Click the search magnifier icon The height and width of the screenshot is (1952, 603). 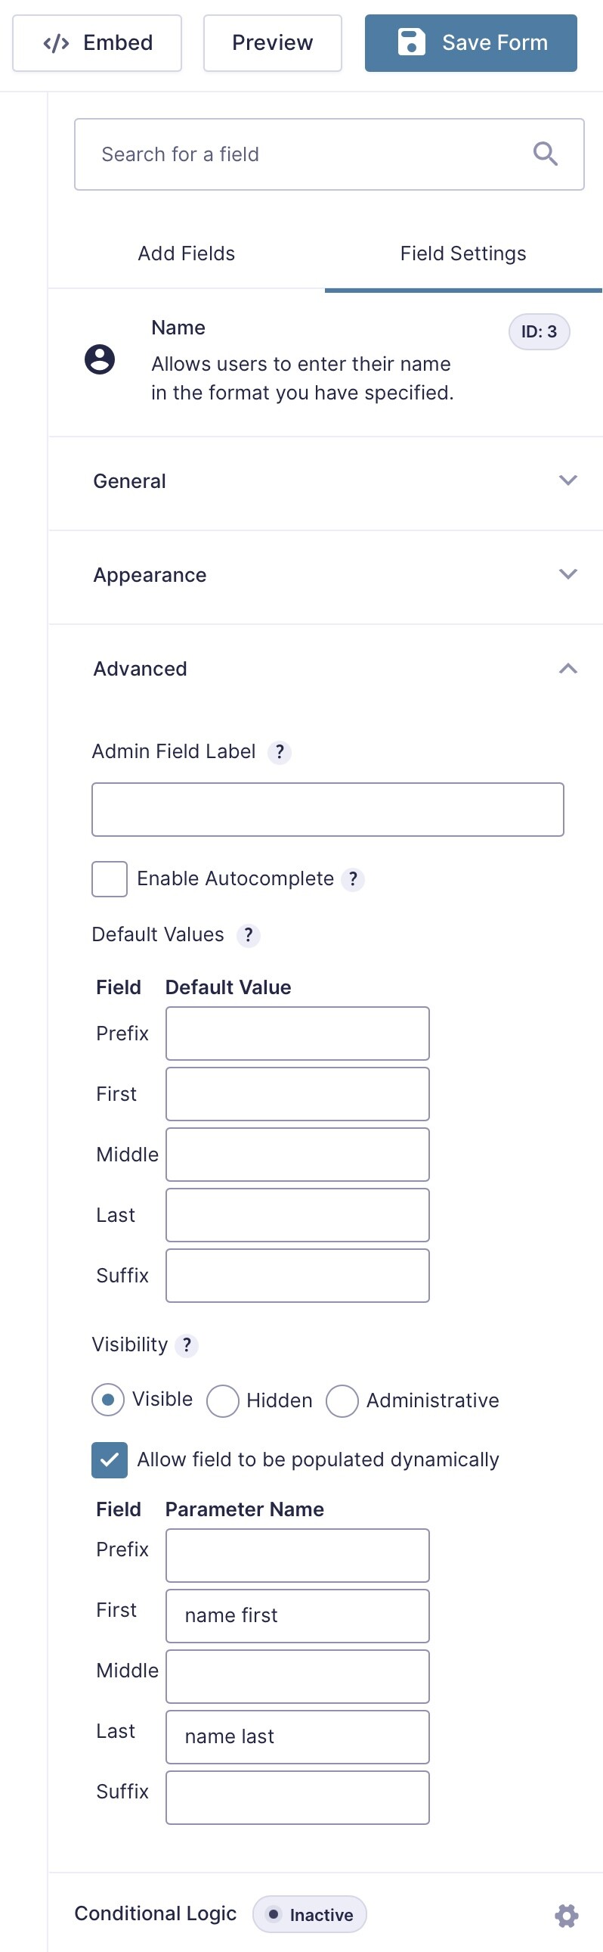pos(545,154)
